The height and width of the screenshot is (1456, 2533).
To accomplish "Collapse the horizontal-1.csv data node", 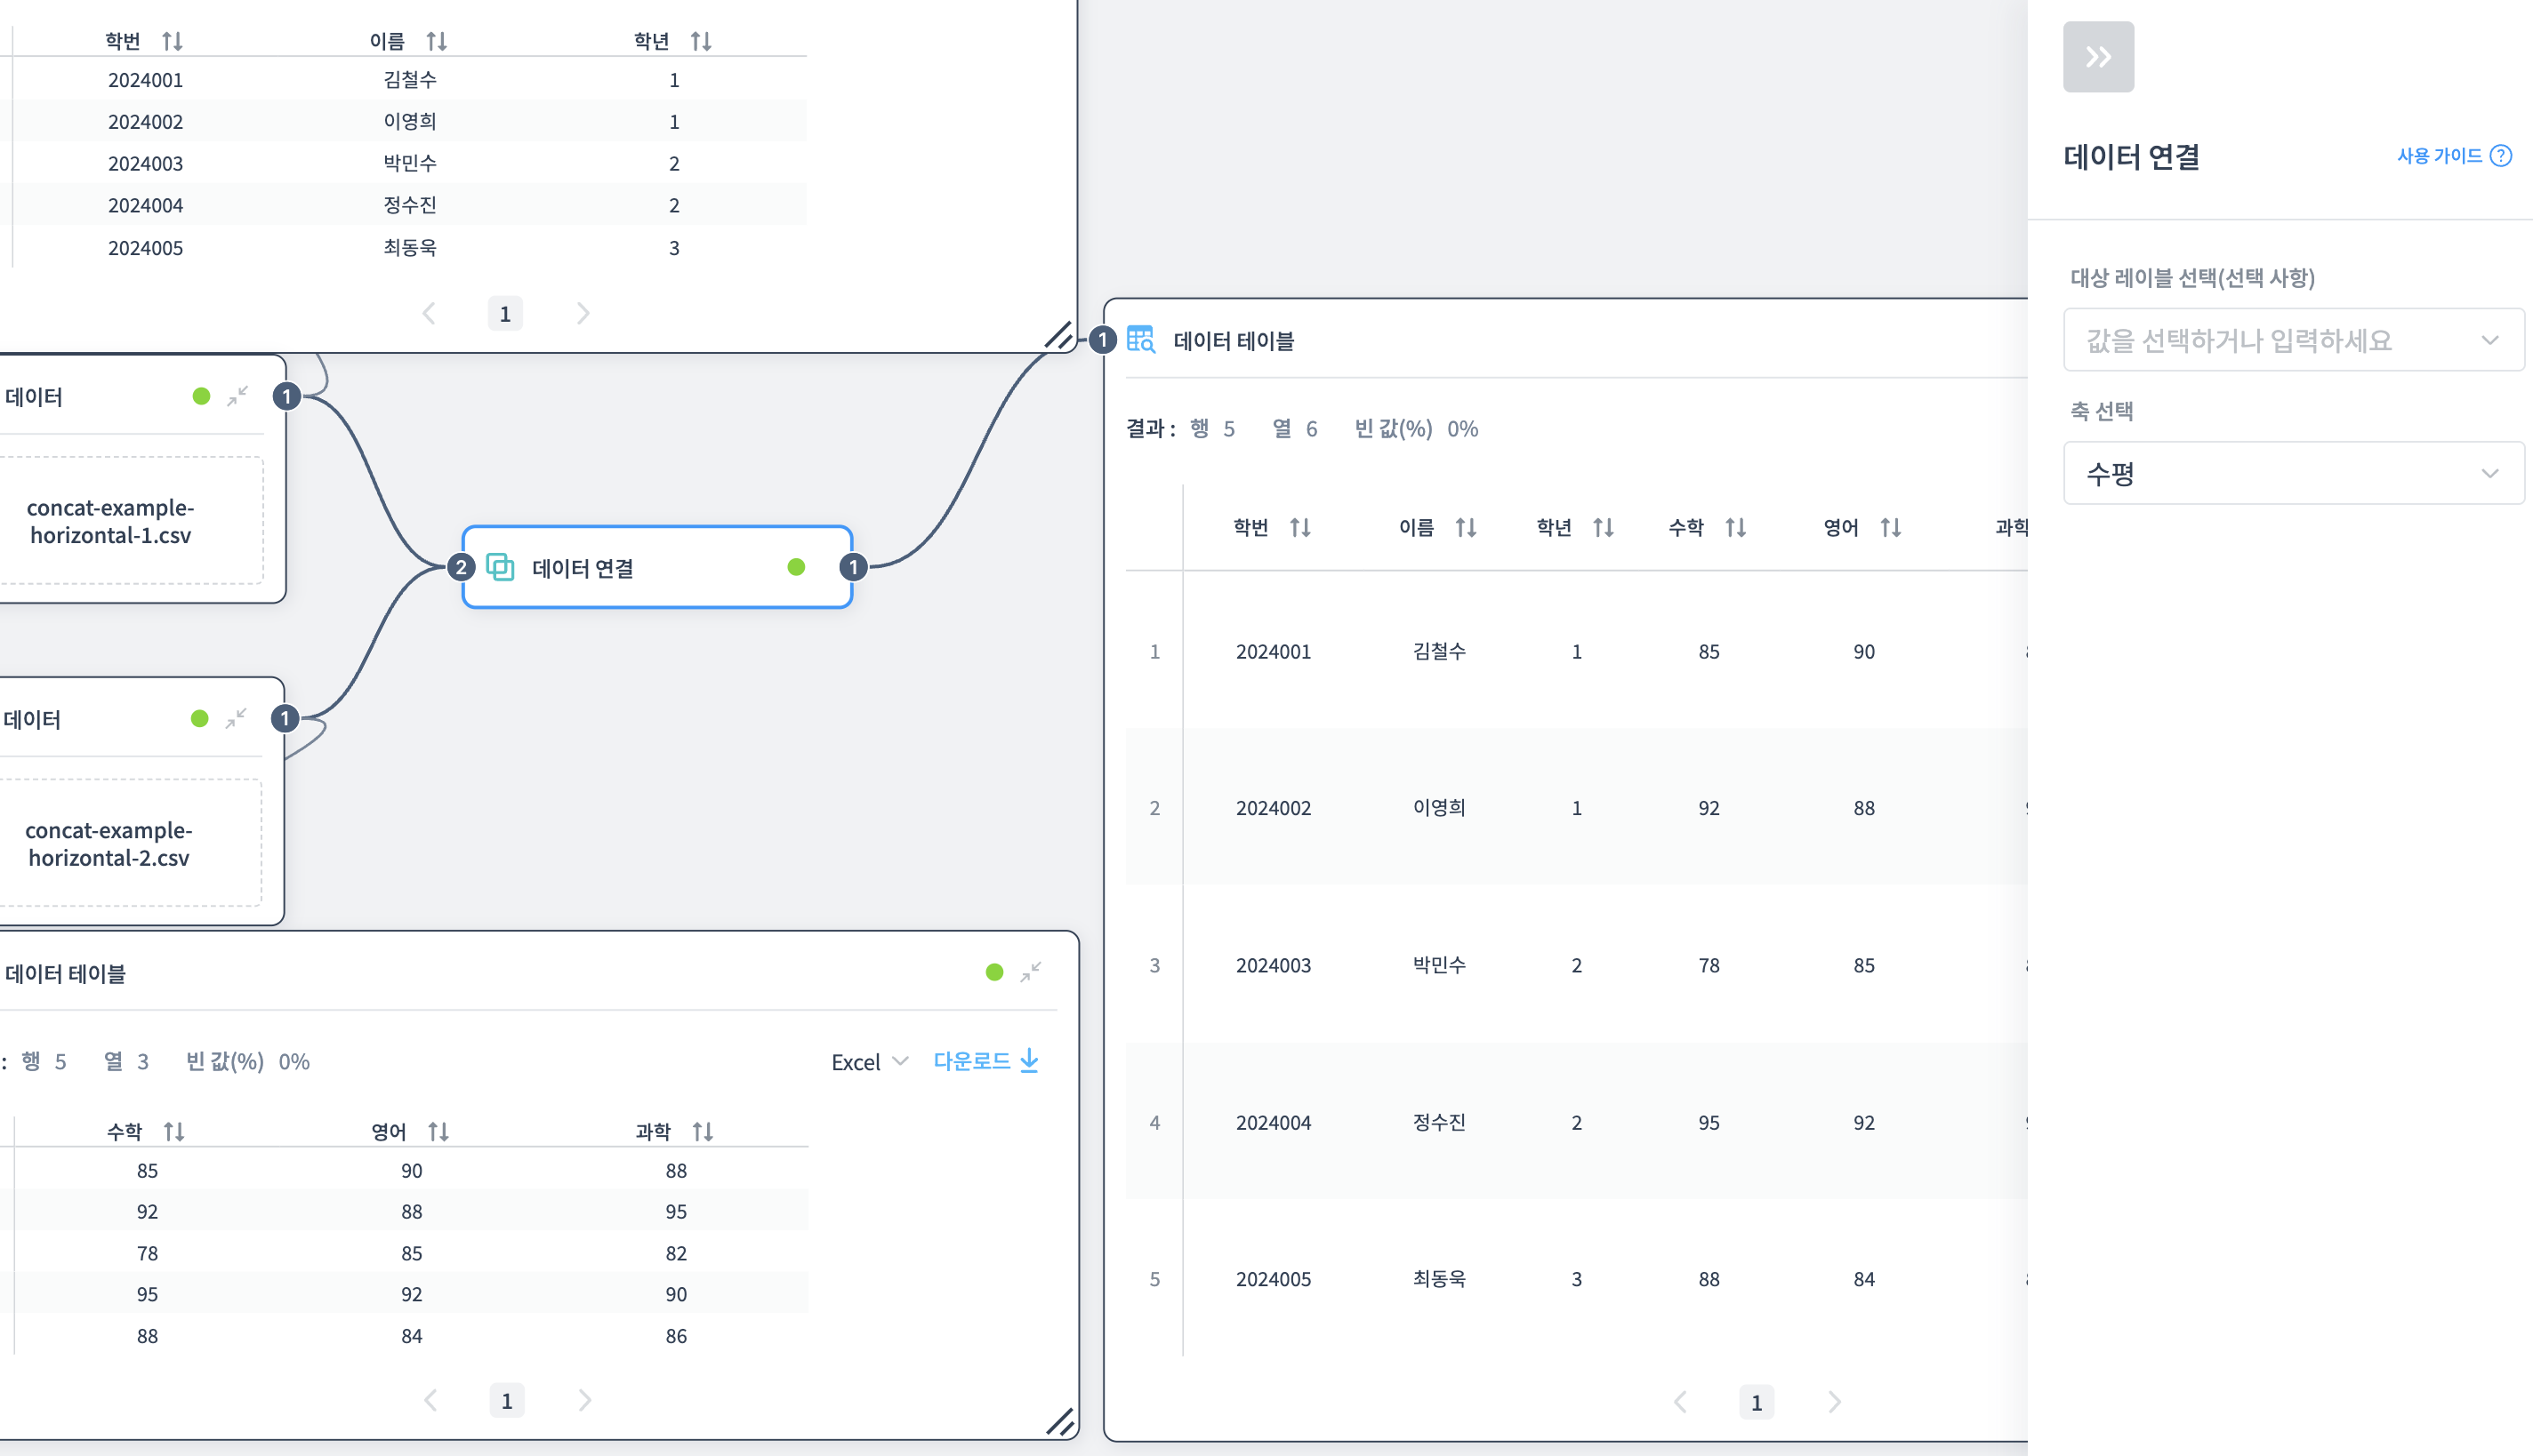I will (237, 397).
